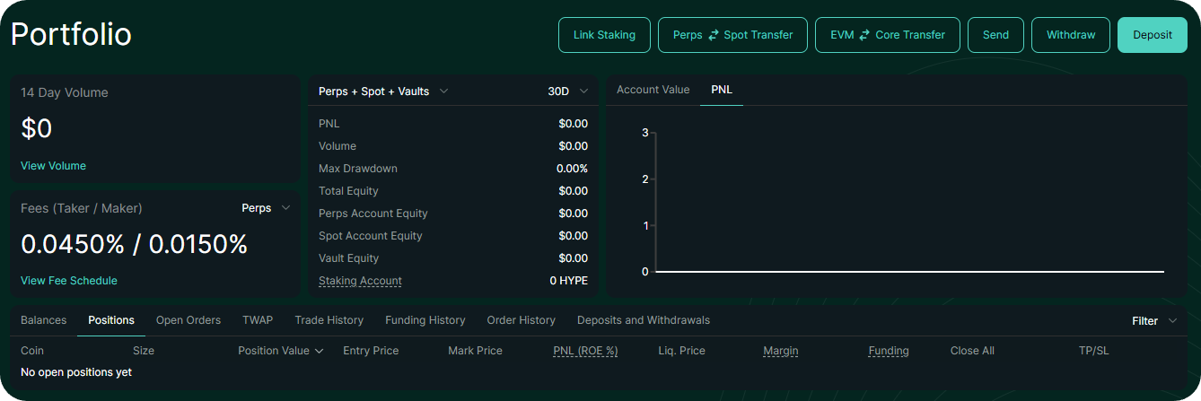1201x401 pixels.
Task: Click the Link Staking button
Action: pos(604,35)
